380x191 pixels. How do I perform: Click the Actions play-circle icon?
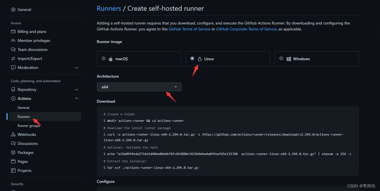pos(13,98)
